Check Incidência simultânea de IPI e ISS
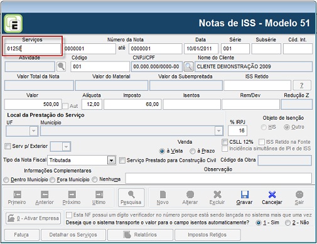The height and width of the screenshot is (244, 317). pyautogui.click(x=225, y=149)
